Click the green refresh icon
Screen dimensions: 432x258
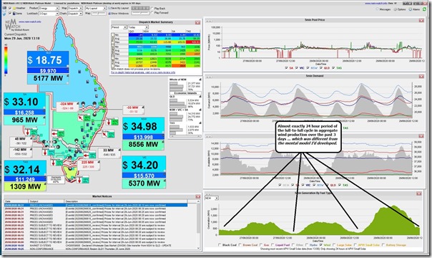click(424, 9)
